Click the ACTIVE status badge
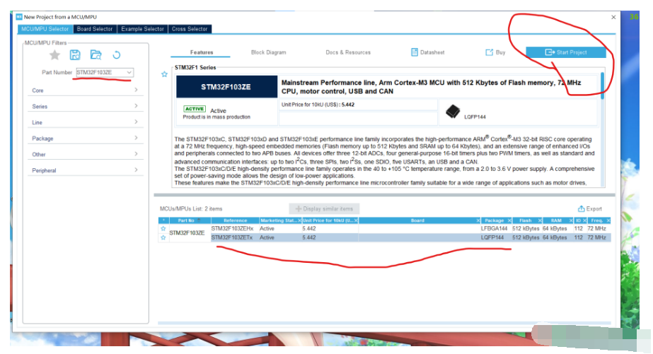This screenshot has width=653, height=354. click(x=195, y=109)
